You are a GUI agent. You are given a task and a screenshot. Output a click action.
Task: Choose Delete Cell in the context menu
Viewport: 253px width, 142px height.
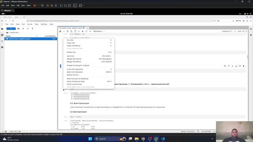(89, 52)
